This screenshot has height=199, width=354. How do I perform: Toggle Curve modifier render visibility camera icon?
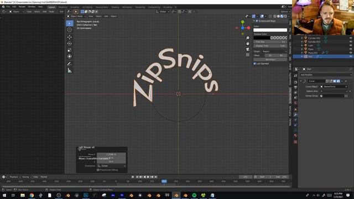(x=338, y=81)
